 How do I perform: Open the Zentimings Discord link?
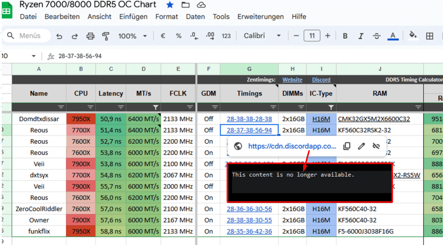pos(321,80)
